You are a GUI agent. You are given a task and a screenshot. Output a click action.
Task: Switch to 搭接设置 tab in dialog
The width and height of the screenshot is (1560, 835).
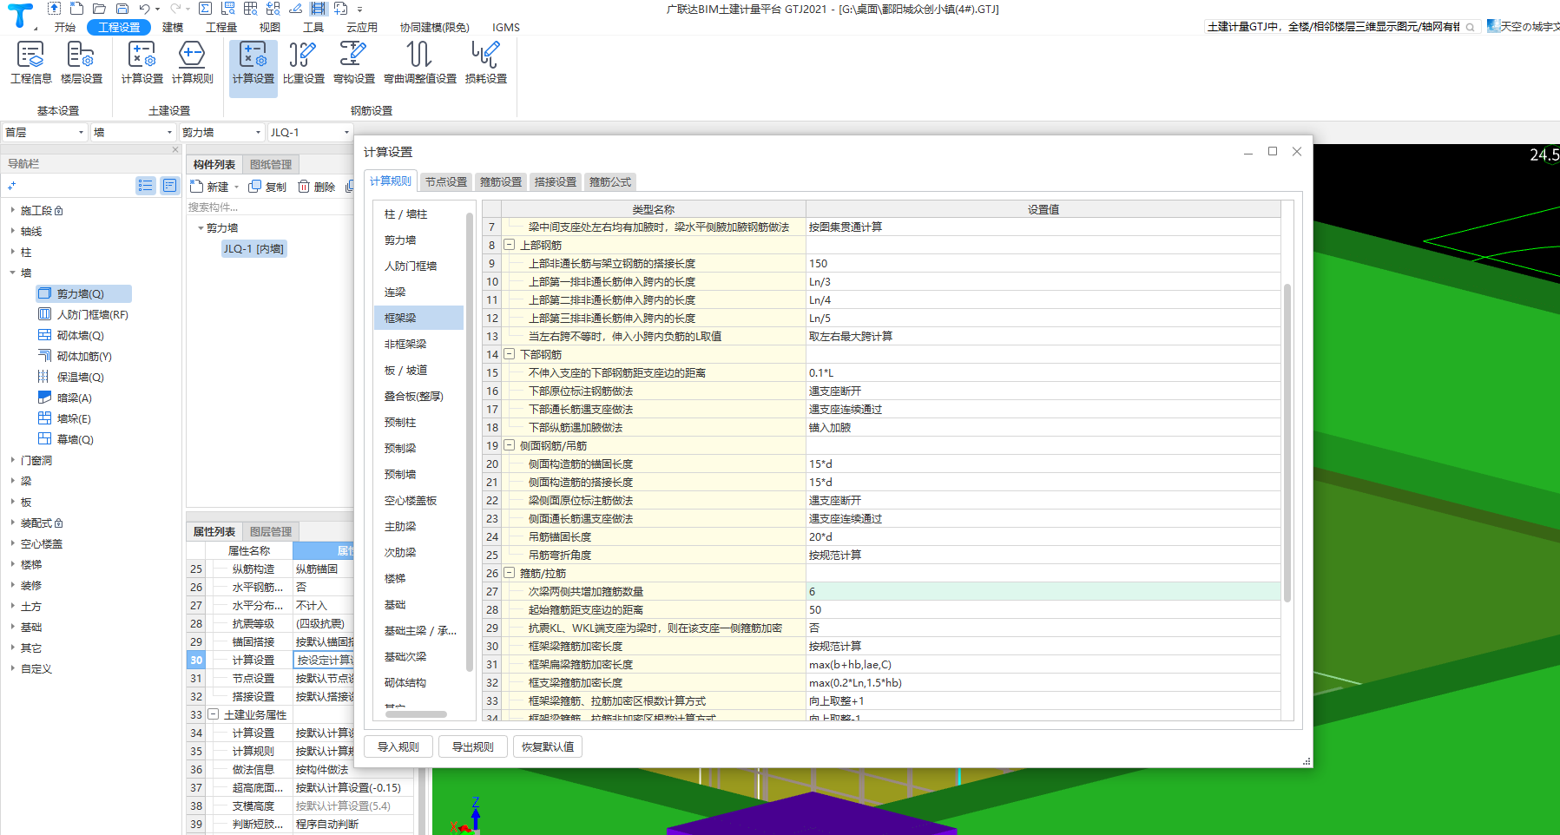click(x=556, y=181)
